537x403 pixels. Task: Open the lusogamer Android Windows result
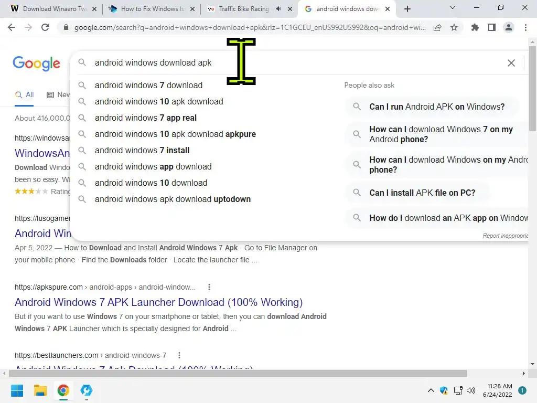coord(43,234)
